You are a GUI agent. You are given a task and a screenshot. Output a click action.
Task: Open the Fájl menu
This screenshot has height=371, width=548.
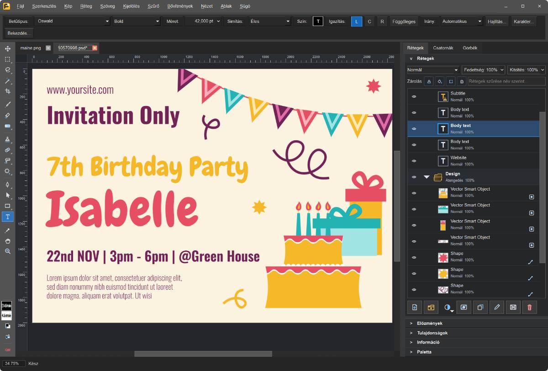21,6
